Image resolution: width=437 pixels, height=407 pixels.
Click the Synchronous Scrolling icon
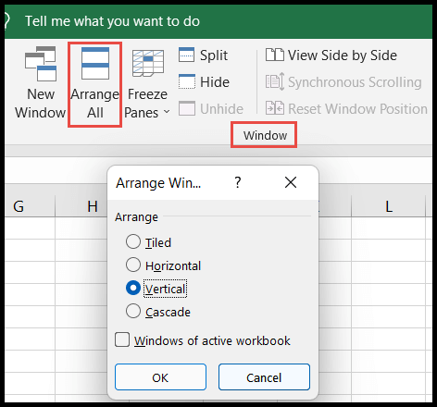275,81
